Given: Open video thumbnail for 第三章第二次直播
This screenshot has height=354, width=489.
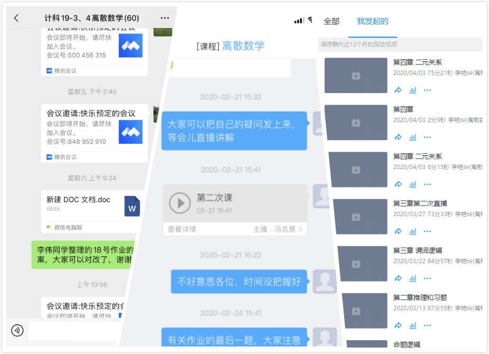Looking at the screenshot, I should coord(358,217).
